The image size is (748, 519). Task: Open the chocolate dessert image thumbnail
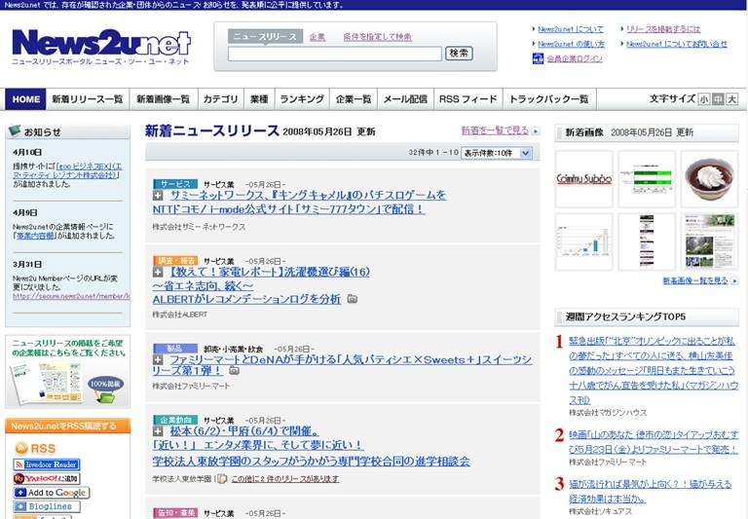pyautogui.click(x=709, y=179)
